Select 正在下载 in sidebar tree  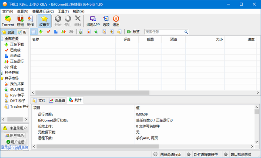coord(17,44)
